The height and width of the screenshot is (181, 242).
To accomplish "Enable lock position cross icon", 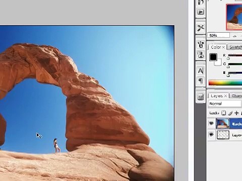I will click(x=236, y=113).
